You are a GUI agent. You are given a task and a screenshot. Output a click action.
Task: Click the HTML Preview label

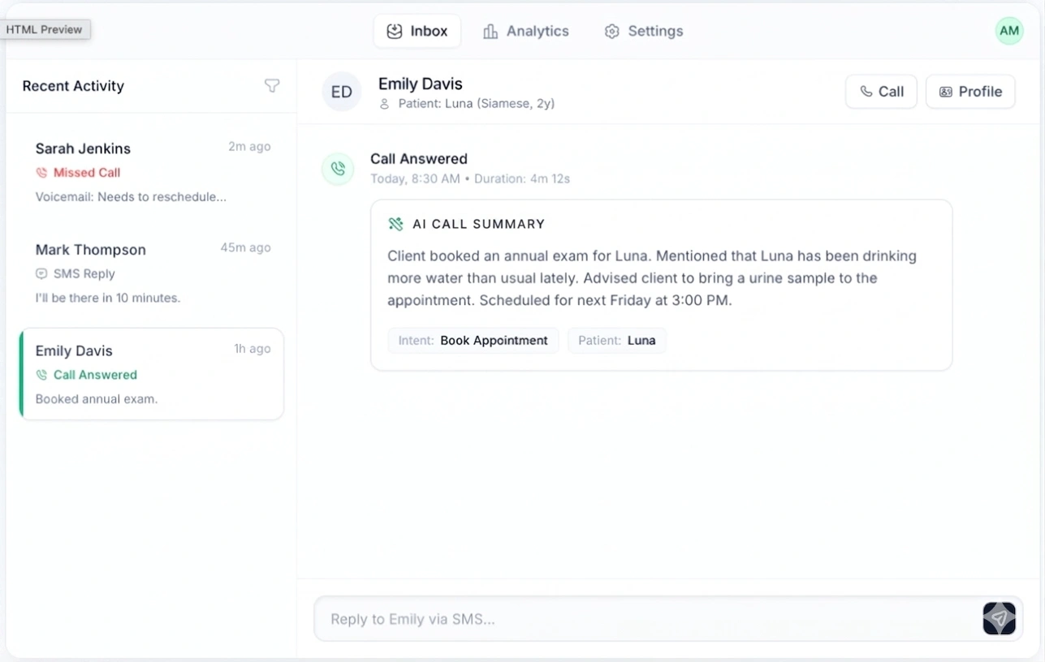(x=45, y=29)
